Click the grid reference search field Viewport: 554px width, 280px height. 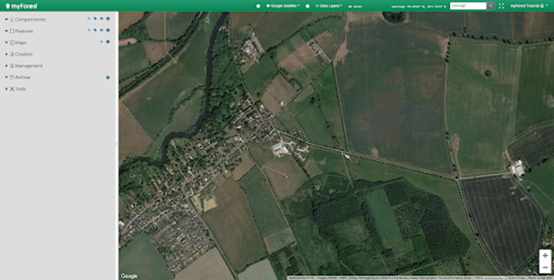point(468,6)
